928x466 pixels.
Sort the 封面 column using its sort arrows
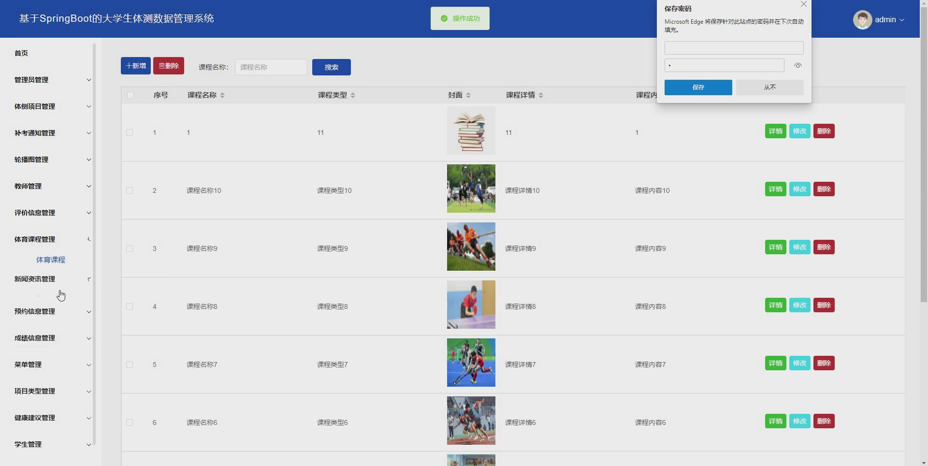(x=469, y=95)
